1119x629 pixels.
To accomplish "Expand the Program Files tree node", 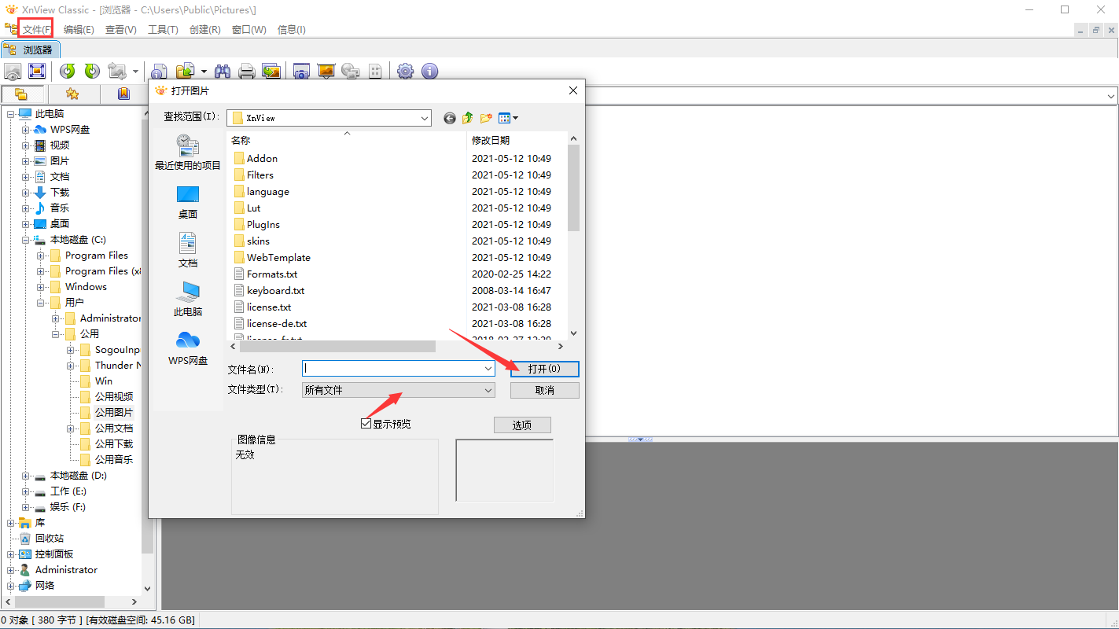I will pyautogui.click(x=41, y=256).
